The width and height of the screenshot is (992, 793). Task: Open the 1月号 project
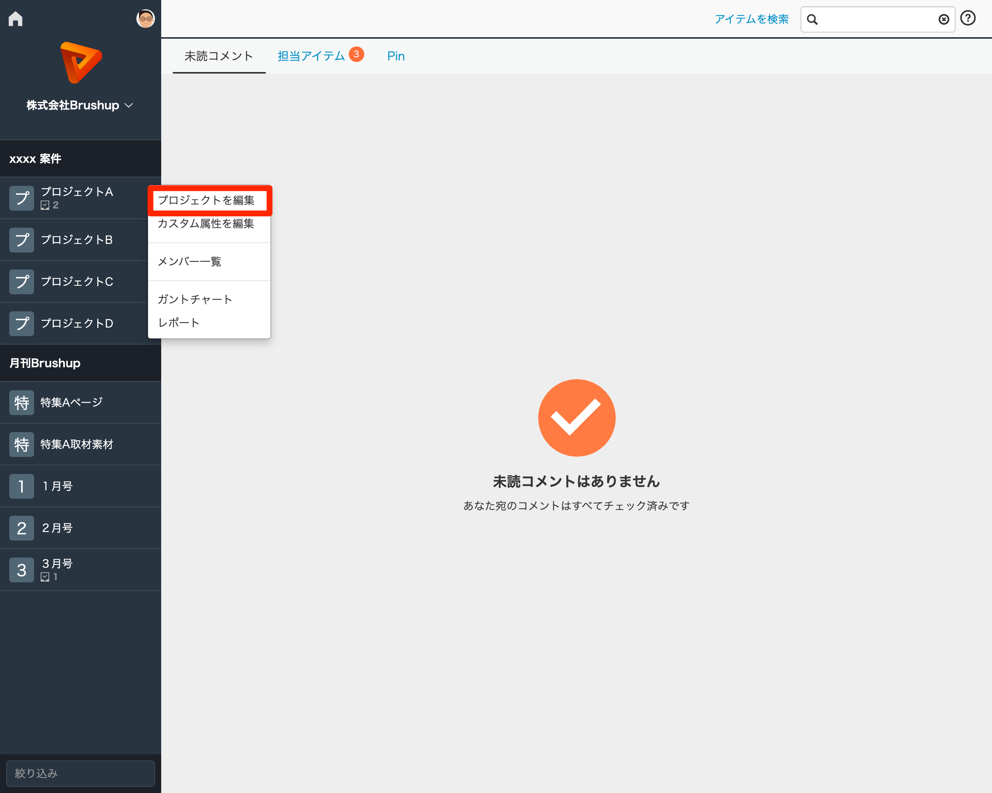[81, 486]
